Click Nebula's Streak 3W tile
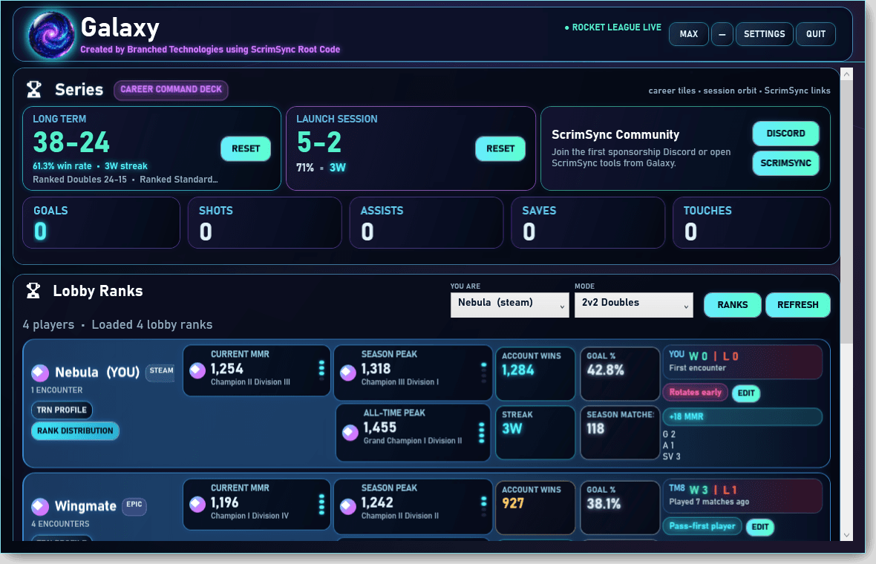Image resolution: width=876 pixels, height=564 pixels. [x=535, y=432]
